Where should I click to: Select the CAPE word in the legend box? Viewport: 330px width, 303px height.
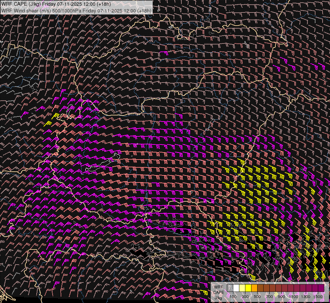pos(218,293)
